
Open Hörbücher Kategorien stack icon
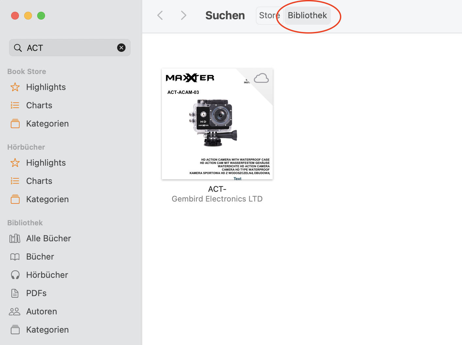[x=15, y=199]
